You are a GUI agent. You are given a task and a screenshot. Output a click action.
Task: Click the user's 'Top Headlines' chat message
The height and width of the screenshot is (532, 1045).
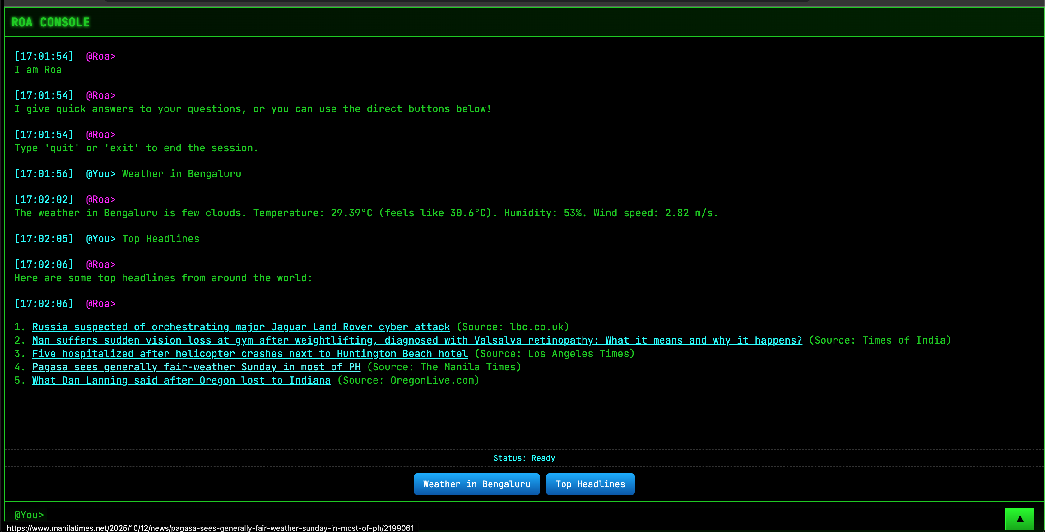coord(161,239)
